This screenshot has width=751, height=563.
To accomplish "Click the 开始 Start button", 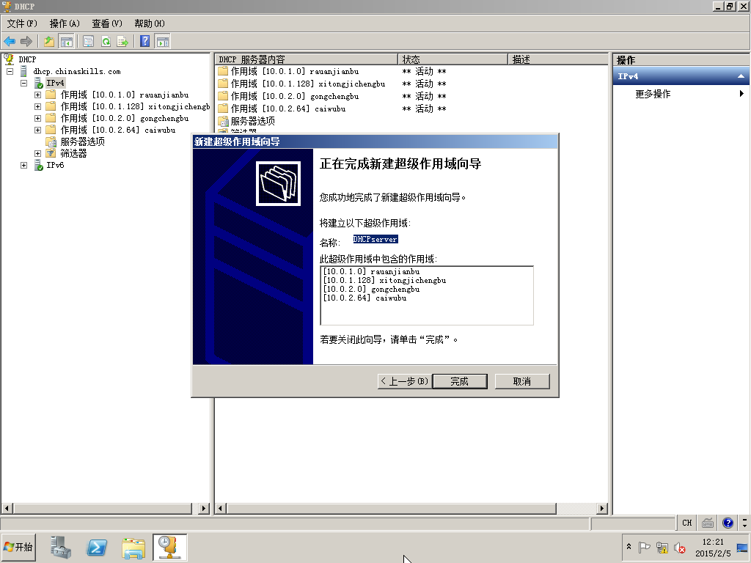I will coord(18,547).
